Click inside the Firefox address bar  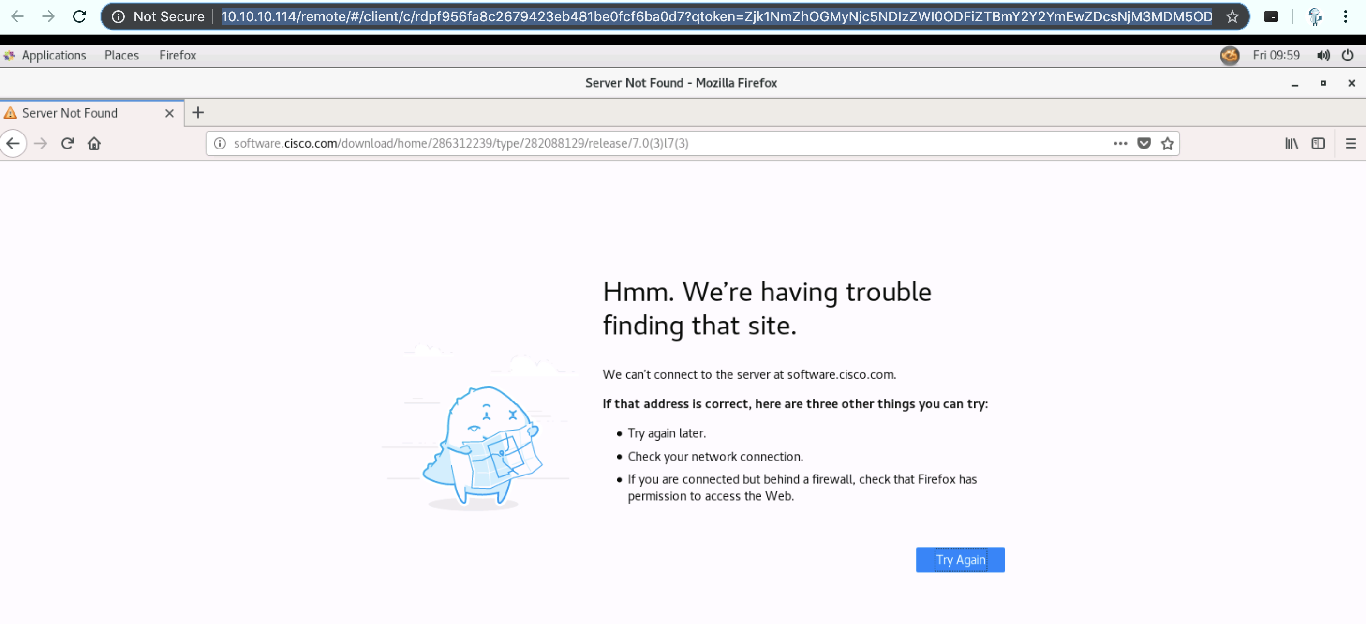point(637,143)
